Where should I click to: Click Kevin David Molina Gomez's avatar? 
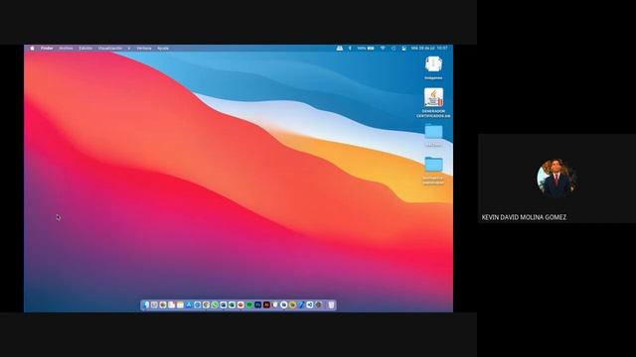click(556, 178)
